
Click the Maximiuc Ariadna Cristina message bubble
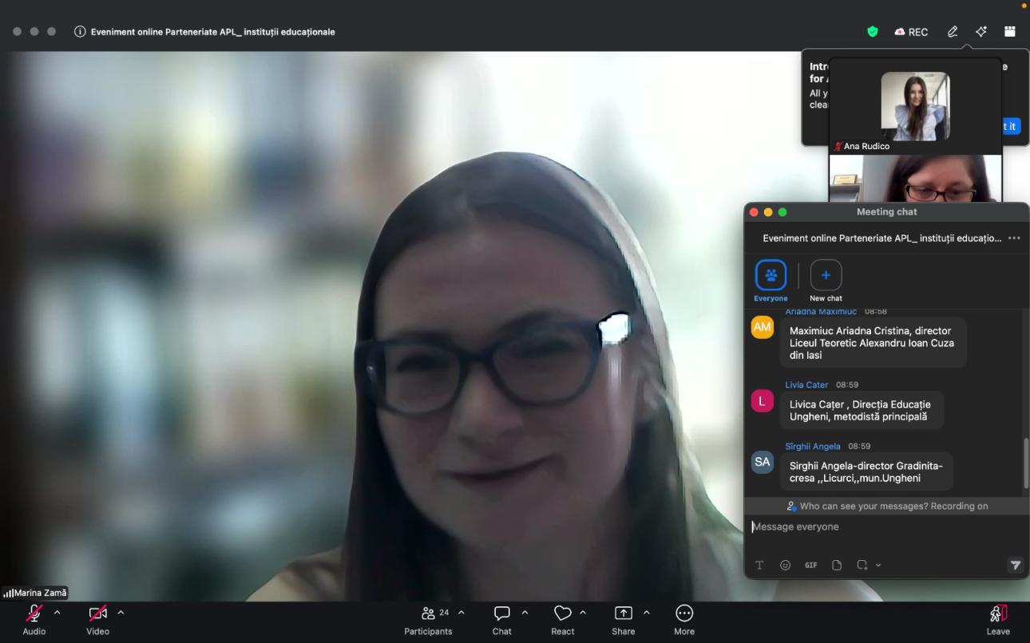click(x=873, y=343)
